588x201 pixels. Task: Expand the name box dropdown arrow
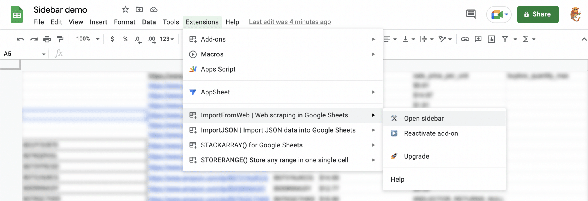coord(44,54)
